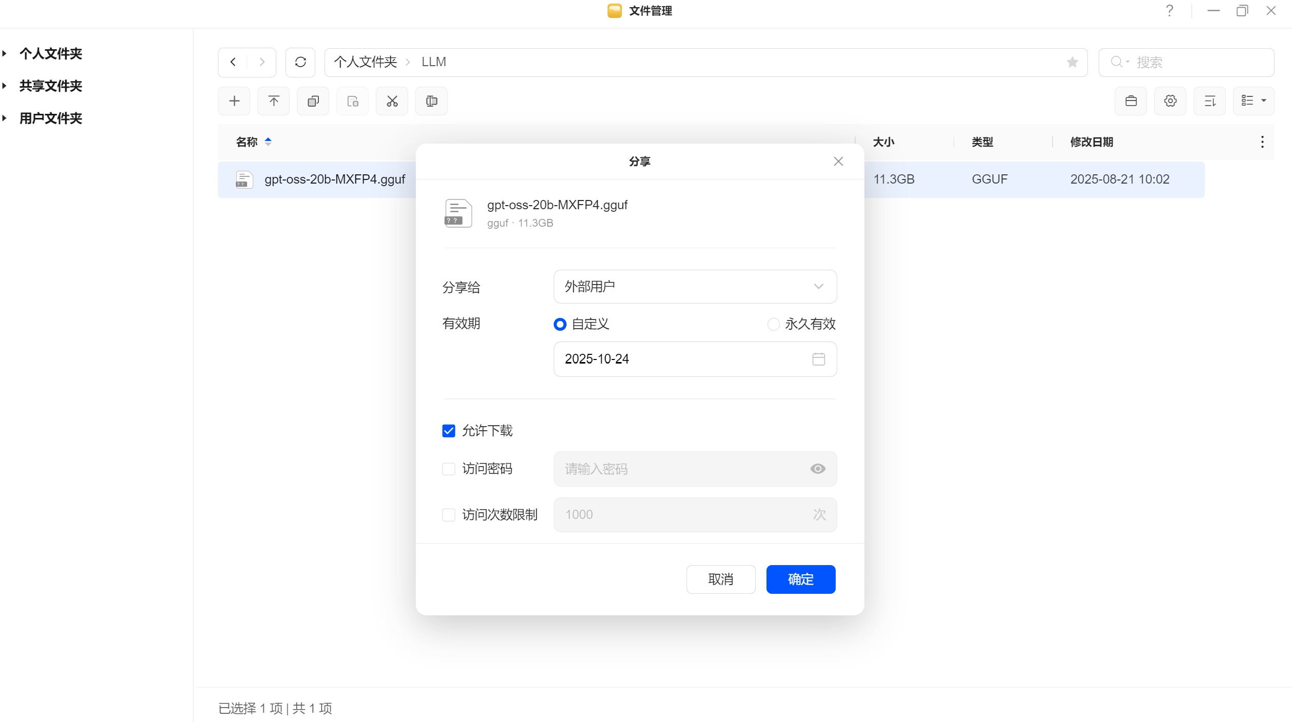Click the scissors cut icon
The width and height of the screenshot is (1292, 722).
coord(392,101)
